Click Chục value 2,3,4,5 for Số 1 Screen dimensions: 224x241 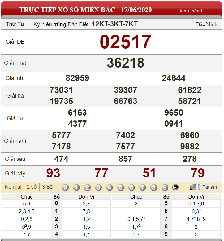(27, 211)
